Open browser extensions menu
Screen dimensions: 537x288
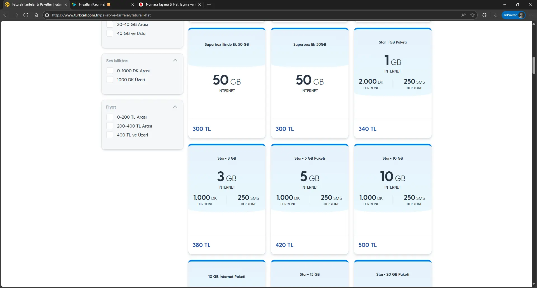(x=484, y=15)
